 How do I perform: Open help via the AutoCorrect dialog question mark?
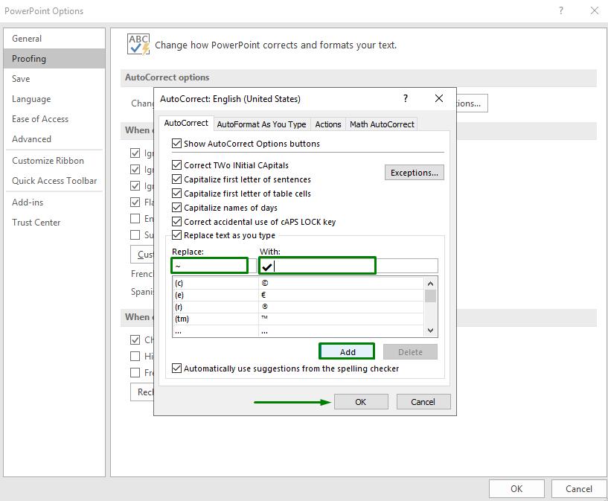tap(406, 98)
